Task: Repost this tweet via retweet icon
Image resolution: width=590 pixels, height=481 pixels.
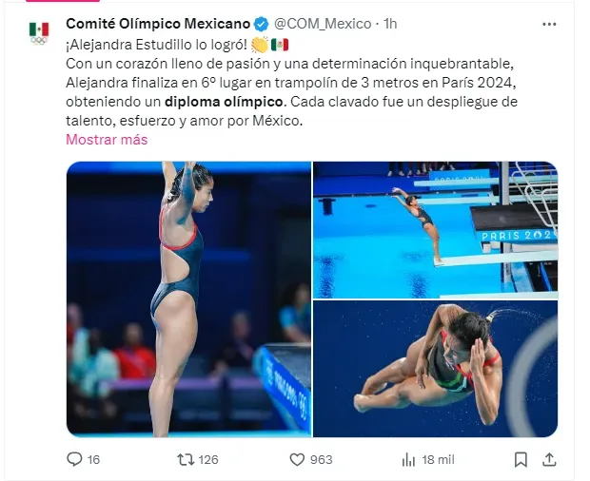Action: (186, 459)
